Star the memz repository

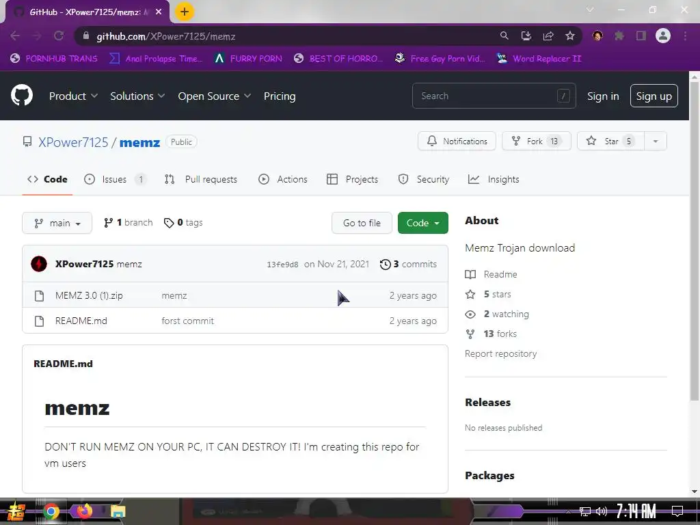(610, 141)
